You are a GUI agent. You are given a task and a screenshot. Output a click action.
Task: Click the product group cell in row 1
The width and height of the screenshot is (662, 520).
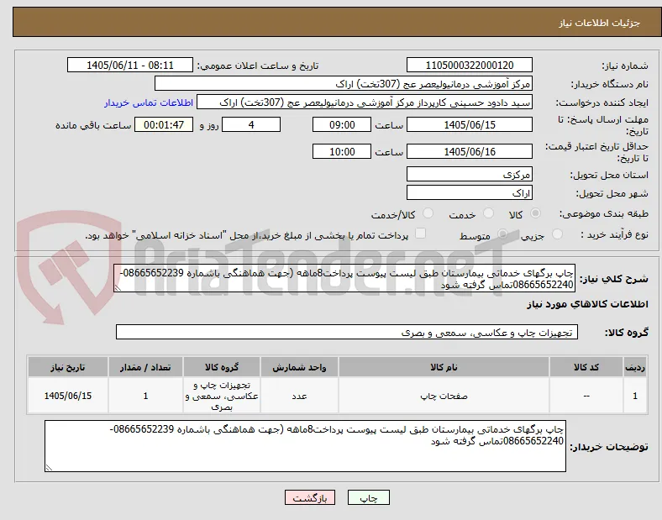(222, 396)
